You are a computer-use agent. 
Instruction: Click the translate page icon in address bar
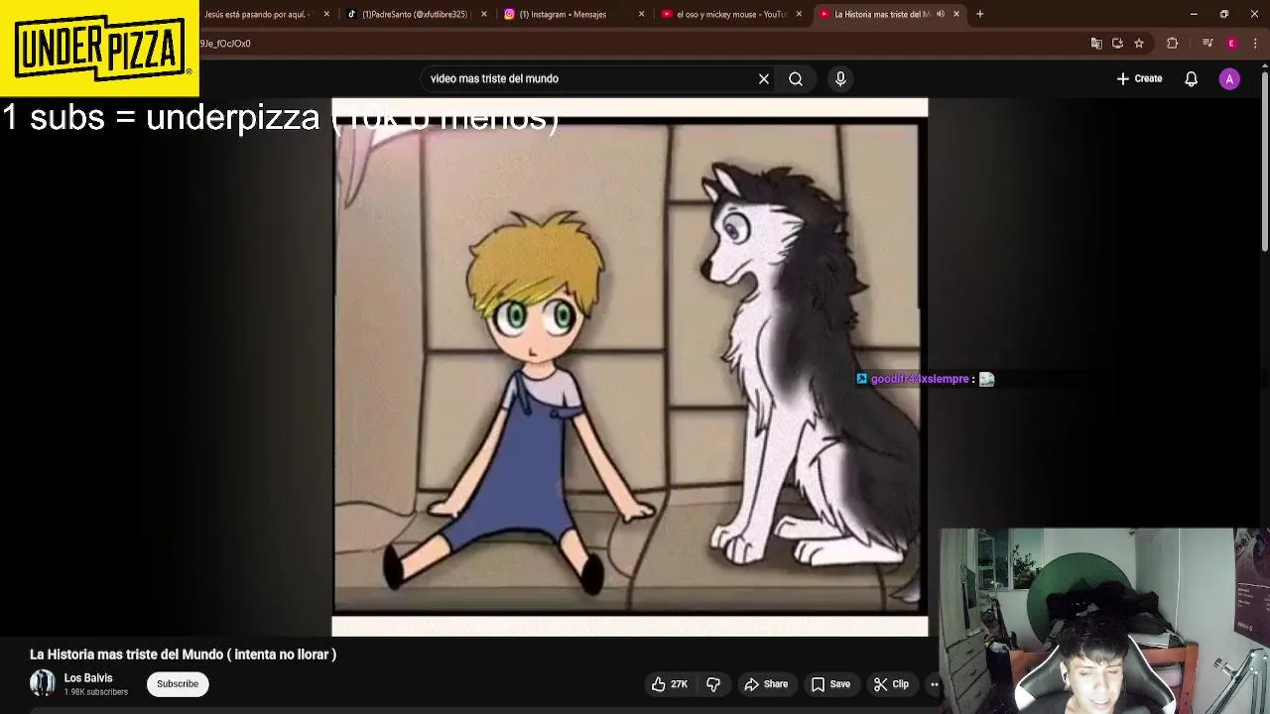(x=1096, y=44)
